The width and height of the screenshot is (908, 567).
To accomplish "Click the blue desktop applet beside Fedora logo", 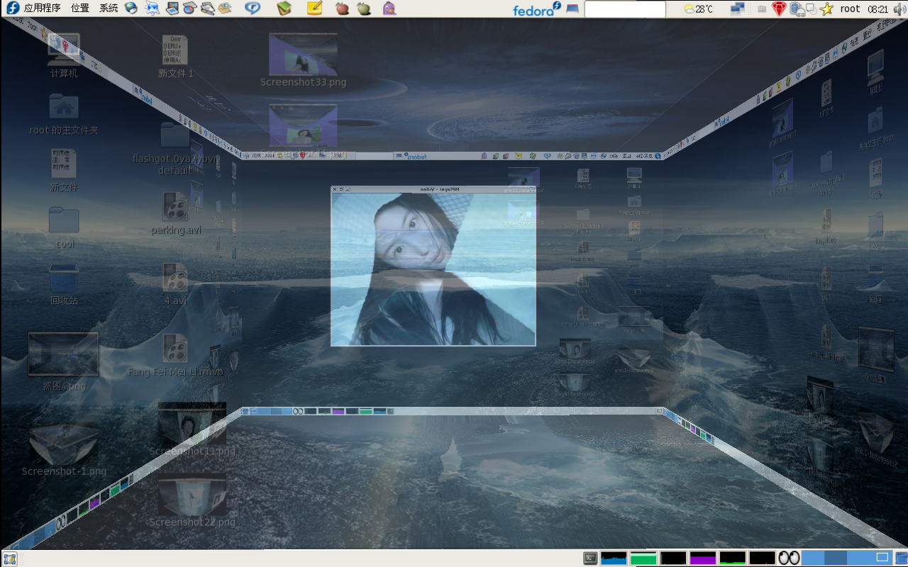I will (x=572, y=9).
